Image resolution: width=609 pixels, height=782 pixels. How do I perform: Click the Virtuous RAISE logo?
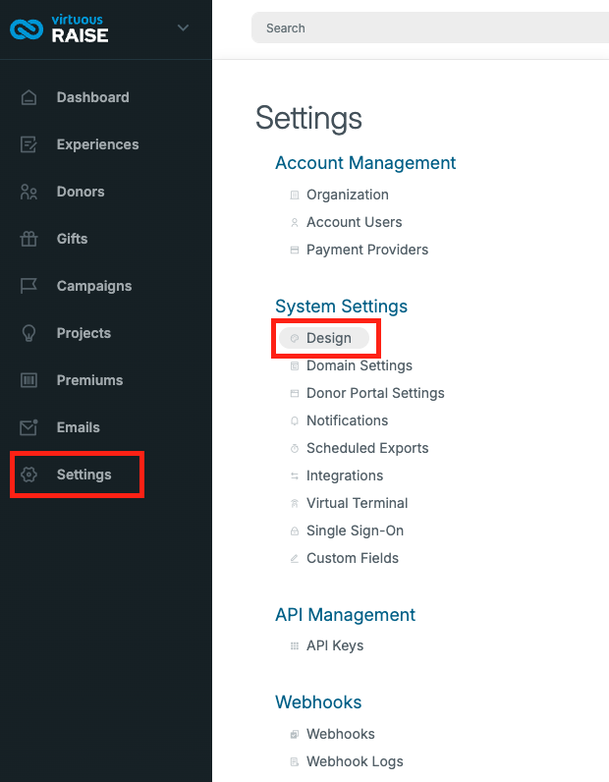59,28
